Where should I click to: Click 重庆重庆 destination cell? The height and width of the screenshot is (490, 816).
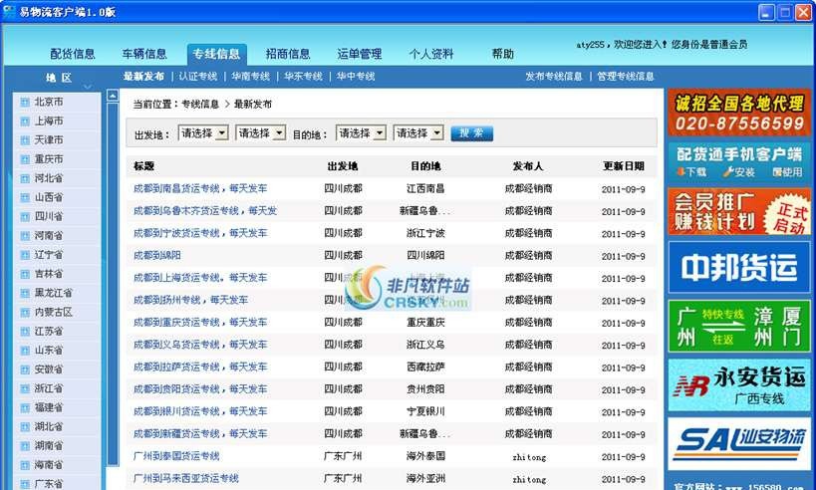coord(425,323)
